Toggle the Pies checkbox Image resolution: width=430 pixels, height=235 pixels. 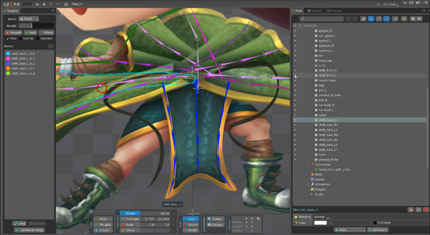(8, 38)
